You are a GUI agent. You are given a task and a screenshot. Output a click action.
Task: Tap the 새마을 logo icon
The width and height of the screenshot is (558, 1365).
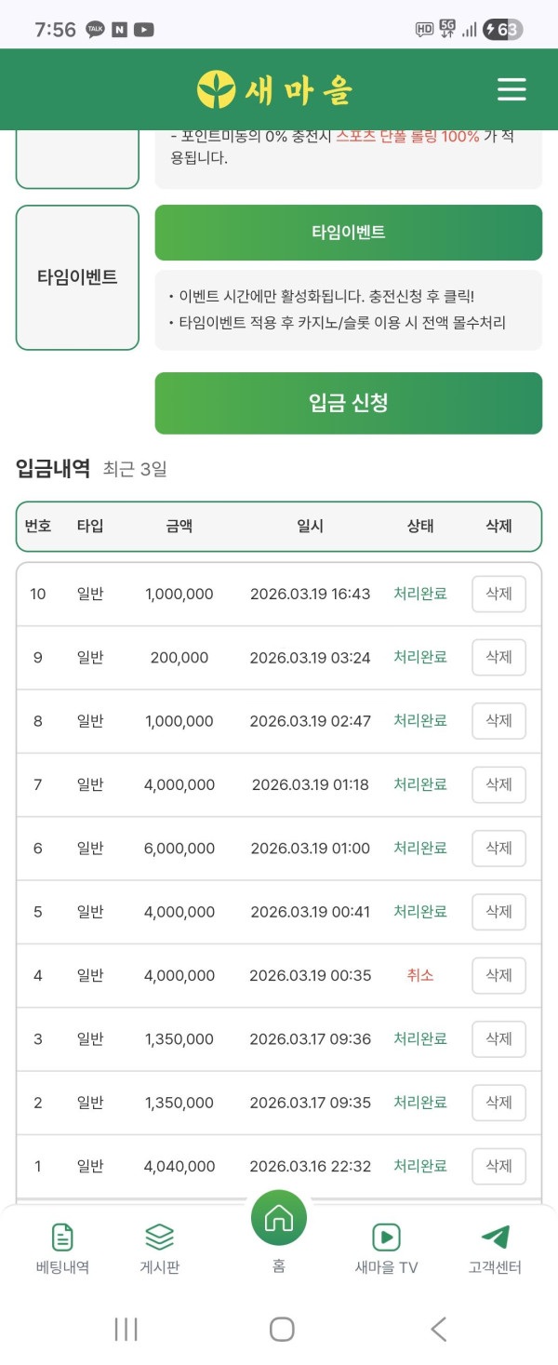point(217,89)
